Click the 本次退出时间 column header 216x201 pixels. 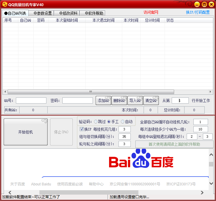(x=104, y=20)
